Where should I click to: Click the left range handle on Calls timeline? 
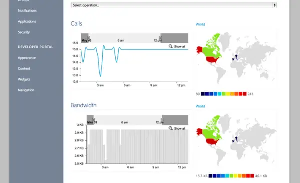[x=89, y=38]
